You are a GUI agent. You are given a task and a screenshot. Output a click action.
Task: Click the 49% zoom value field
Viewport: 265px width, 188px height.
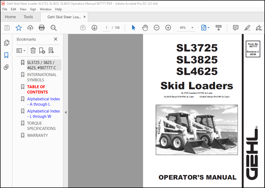[x=183, y=28]
